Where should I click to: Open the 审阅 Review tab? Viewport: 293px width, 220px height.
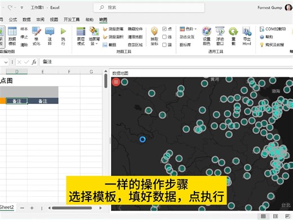pyautogui.click(x=40, y=20)
